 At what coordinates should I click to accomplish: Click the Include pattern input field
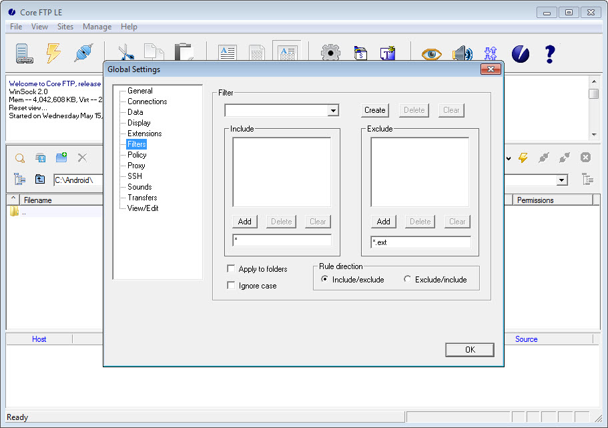(282, 240)
